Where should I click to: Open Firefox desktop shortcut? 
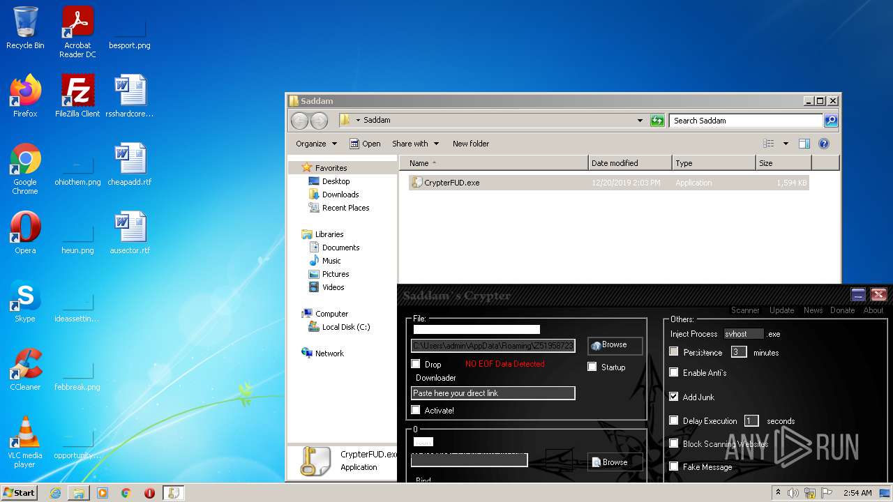tap(25, 96)
